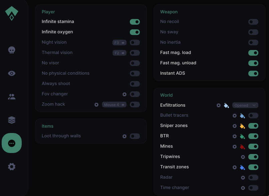Open the skull sidebar tab
This screenshot has width=269, height=196.
[12, 50]
